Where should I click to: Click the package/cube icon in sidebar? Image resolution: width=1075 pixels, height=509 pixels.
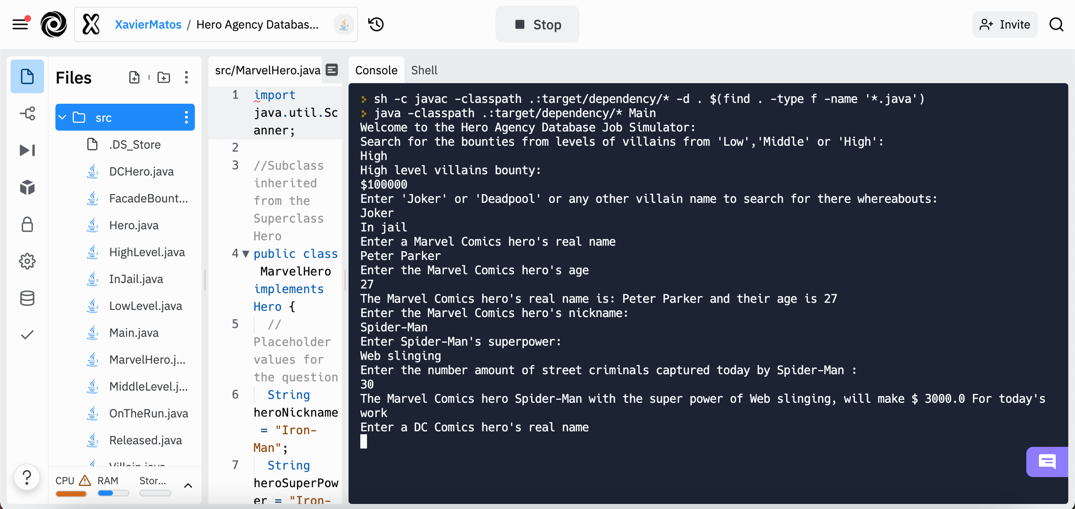click(x=27, y=186)
